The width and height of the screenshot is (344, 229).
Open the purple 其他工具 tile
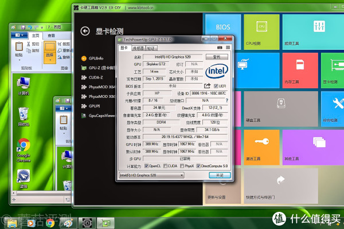313,147
